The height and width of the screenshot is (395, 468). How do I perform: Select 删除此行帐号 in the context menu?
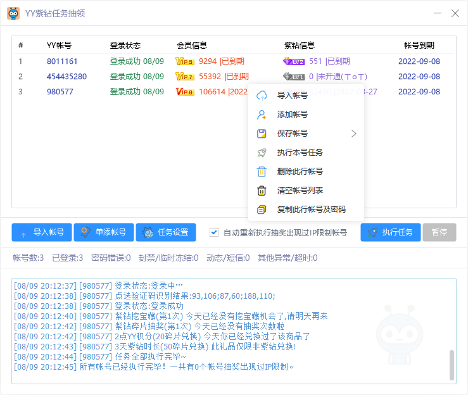[306, 172]
